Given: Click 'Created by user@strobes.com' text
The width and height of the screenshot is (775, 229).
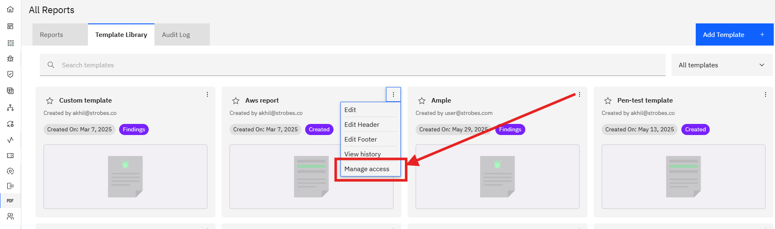Looking at the screenshot, I should (454, 113).
